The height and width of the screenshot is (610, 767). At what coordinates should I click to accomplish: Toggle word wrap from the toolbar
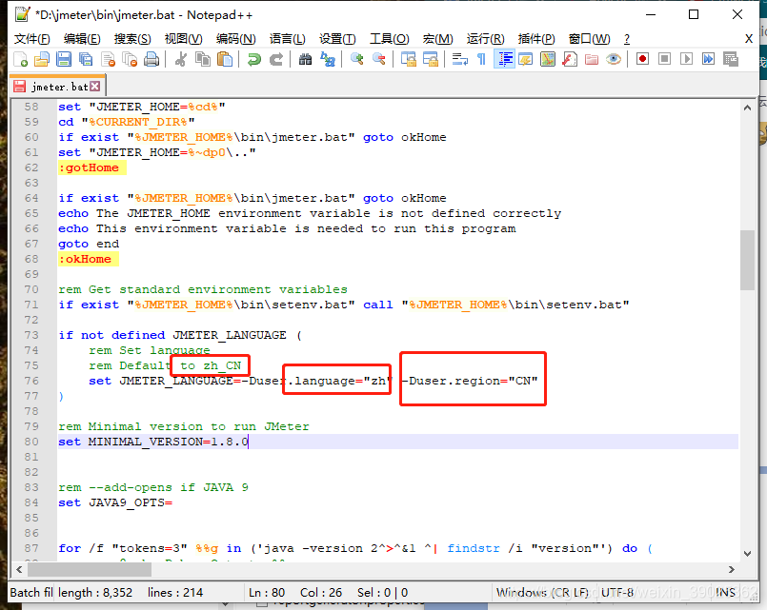pos(459,60)
